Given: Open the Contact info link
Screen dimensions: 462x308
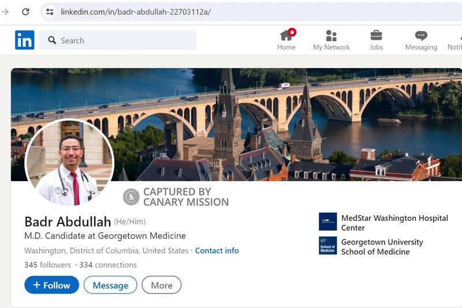Looking at the screenshot, I should (217, 251).
